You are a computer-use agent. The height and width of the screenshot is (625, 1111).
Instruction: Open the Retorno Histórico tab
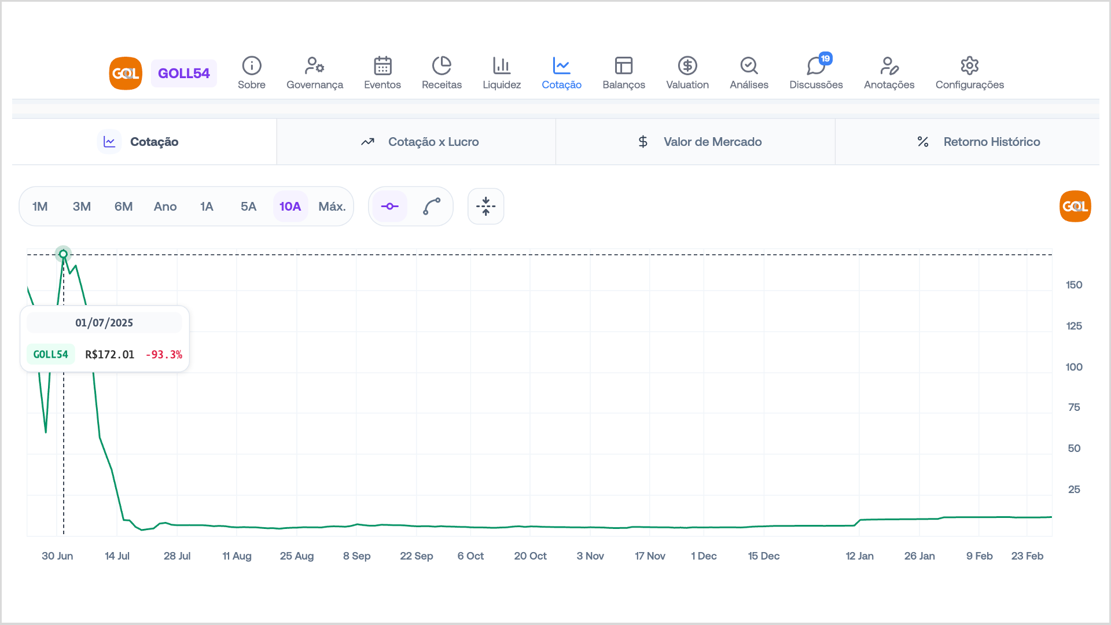pos(979,142)
